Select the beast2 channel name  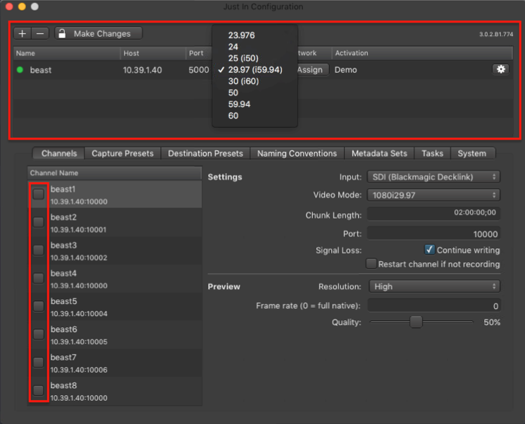tap(63, 217)
